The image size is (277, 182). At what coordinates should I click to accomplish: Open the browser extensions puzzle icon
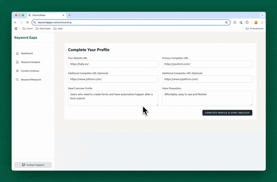coord(247,22)
